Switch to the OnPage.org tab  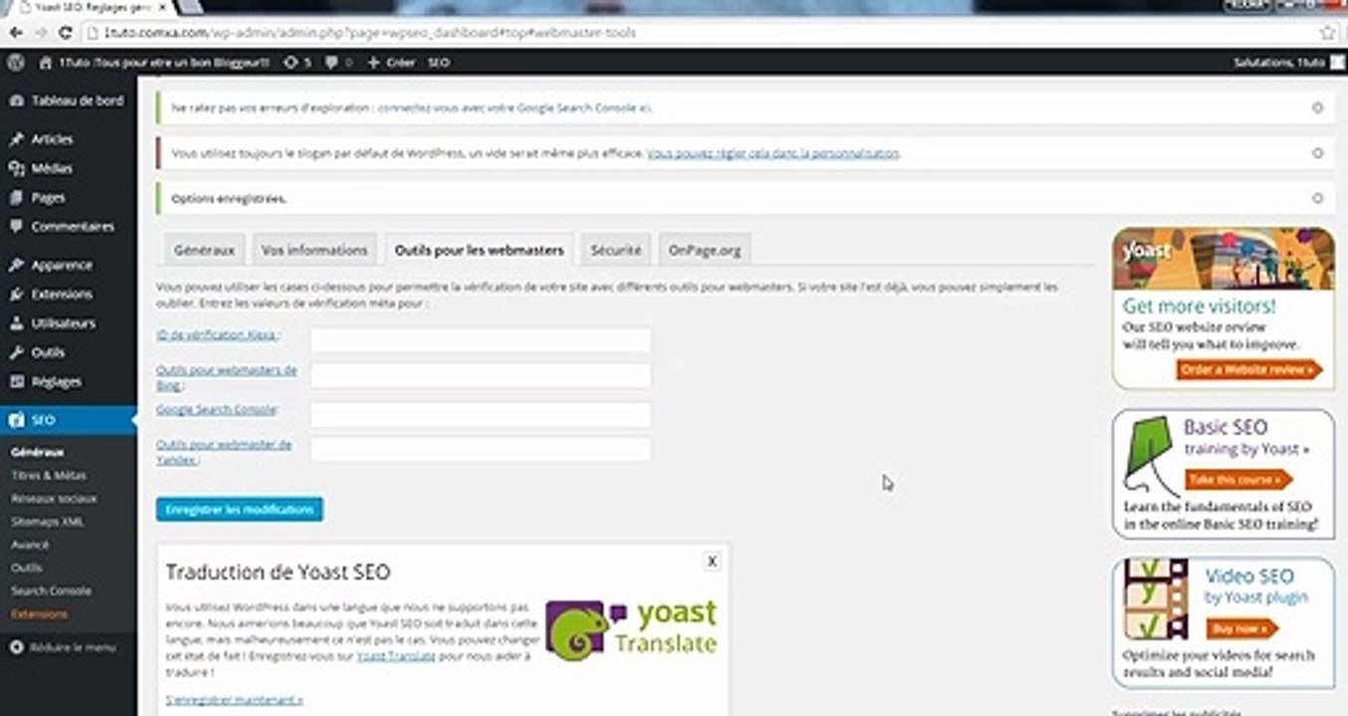[x=704, y=250]
